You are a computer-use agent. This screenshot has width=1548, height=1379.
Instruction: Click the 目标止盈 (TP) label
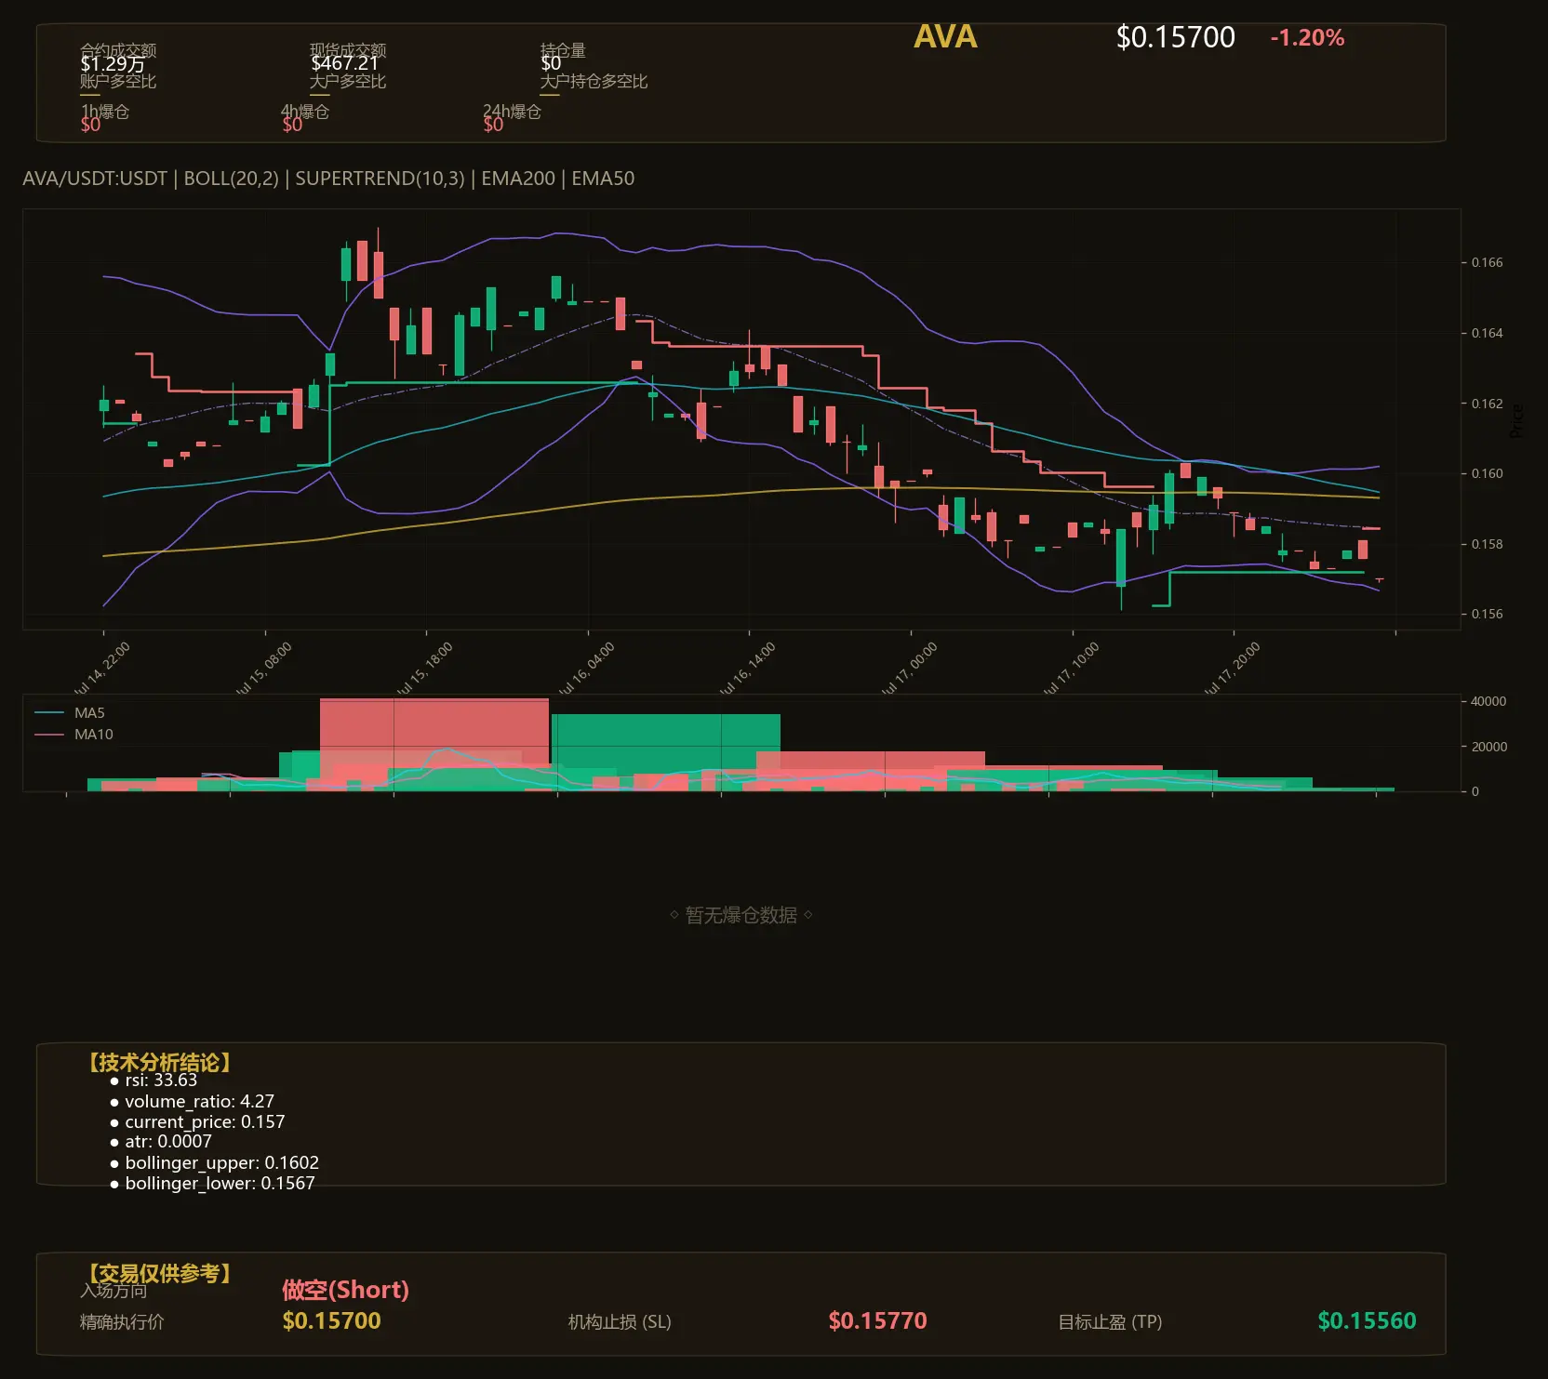click(1110, 1321)
